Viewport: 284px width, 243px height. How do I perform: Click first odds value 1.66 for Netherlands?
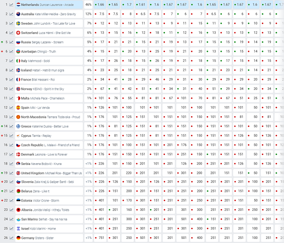[100, 4]
